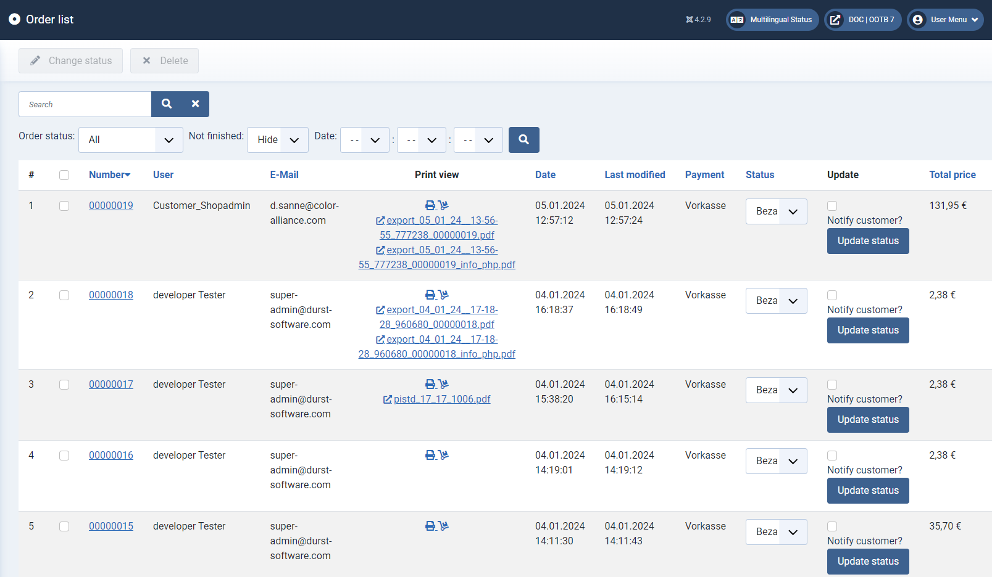992x577 pixels.
Task: Select the checkbox for order 00000018
Action: (64, 295)
